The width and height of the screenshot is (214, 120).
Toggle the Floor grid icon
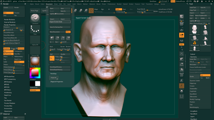coord(182,30)
